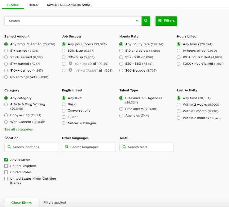The image size is (229, 207).
Task: Select 1+ hours billed option
Action: point(178,51)
